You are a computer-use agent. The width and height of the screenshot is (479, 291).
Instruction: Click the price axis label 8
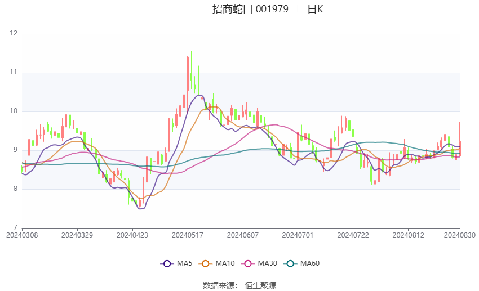(16, 189)
